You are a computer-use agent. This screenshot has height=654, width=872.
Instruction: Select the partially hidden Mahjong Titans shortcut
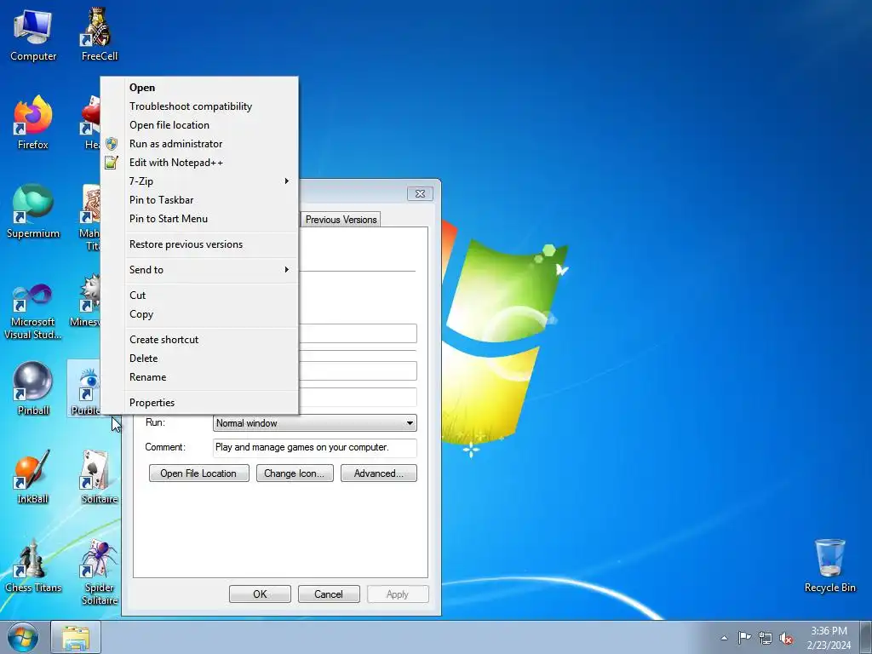click(90, 217)
